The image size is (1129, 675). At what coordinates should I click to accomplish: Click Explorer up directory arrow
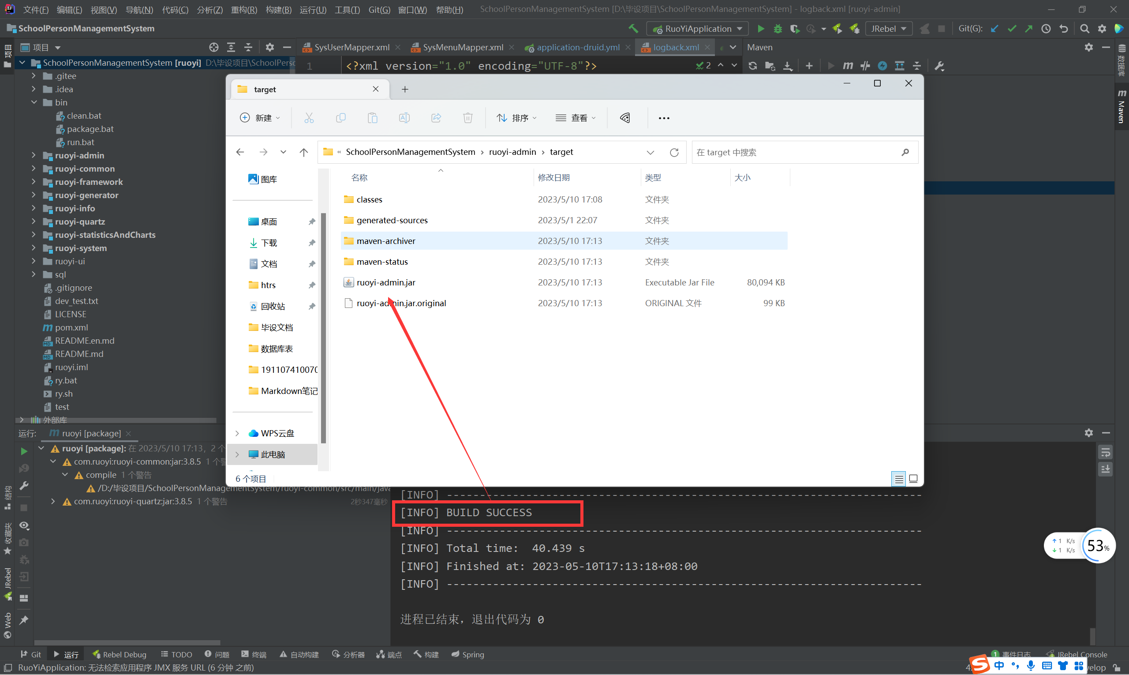[304, 152]
